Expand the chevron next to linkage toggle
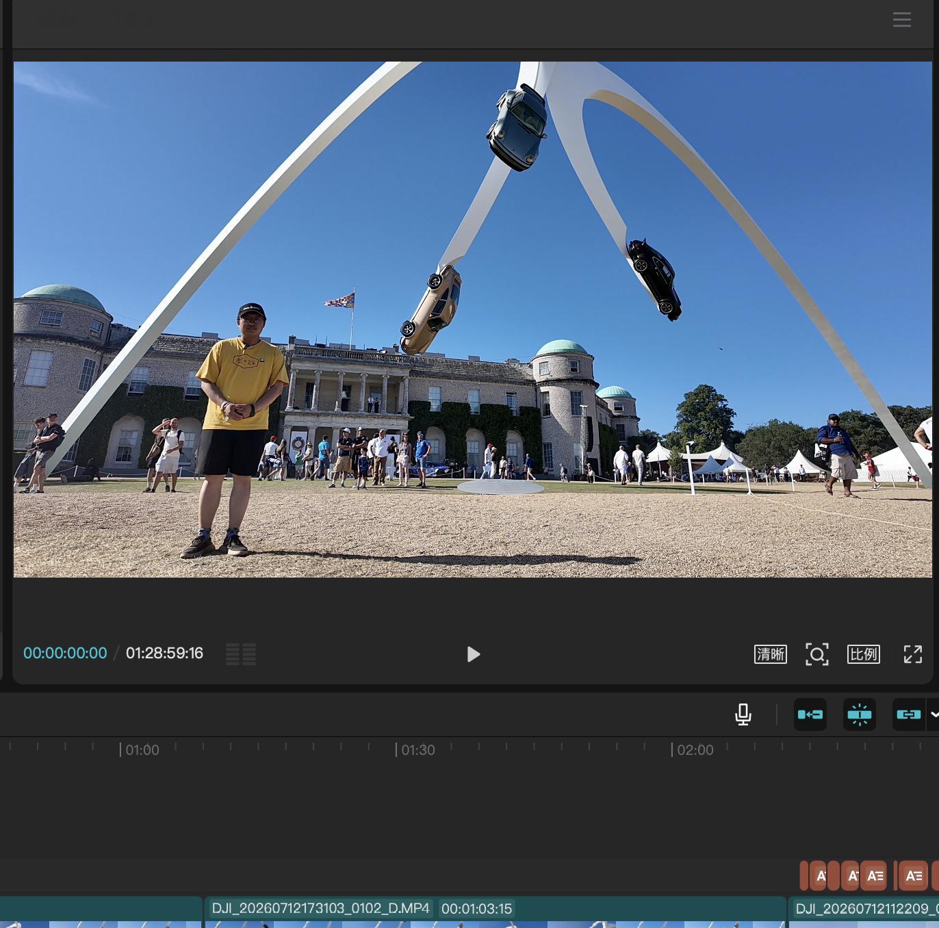939x928 pixels. coord(934,714)
